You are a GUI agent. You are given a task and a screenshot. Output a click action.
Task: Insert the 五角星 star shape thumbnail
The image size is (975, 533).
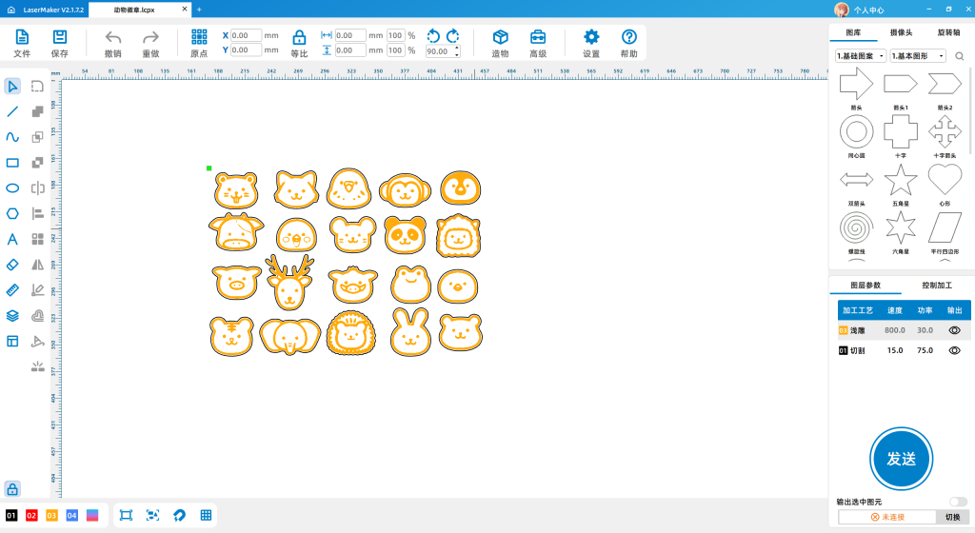pos(901,180)
